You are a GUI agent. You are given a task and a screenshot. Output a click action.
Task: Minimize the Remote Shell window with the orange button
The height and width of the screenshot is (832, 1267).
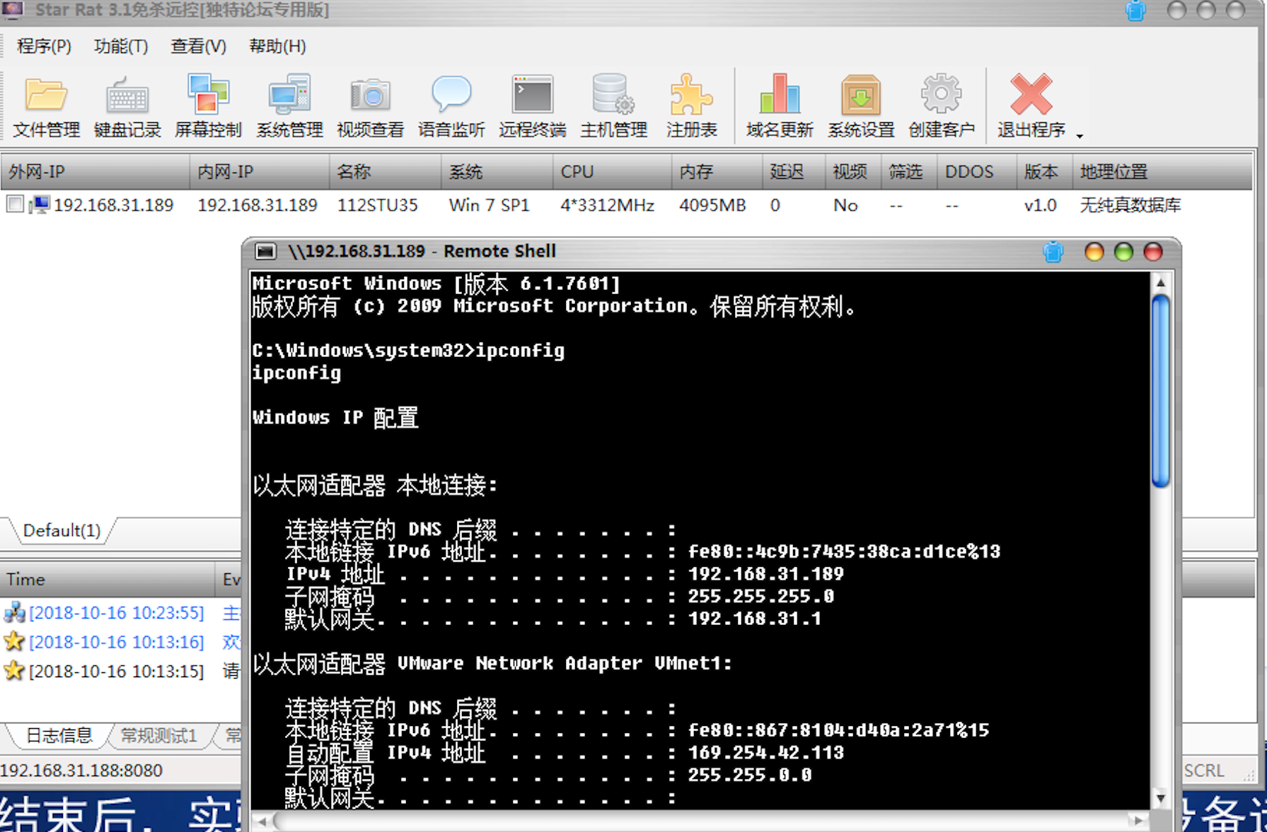1094,252
